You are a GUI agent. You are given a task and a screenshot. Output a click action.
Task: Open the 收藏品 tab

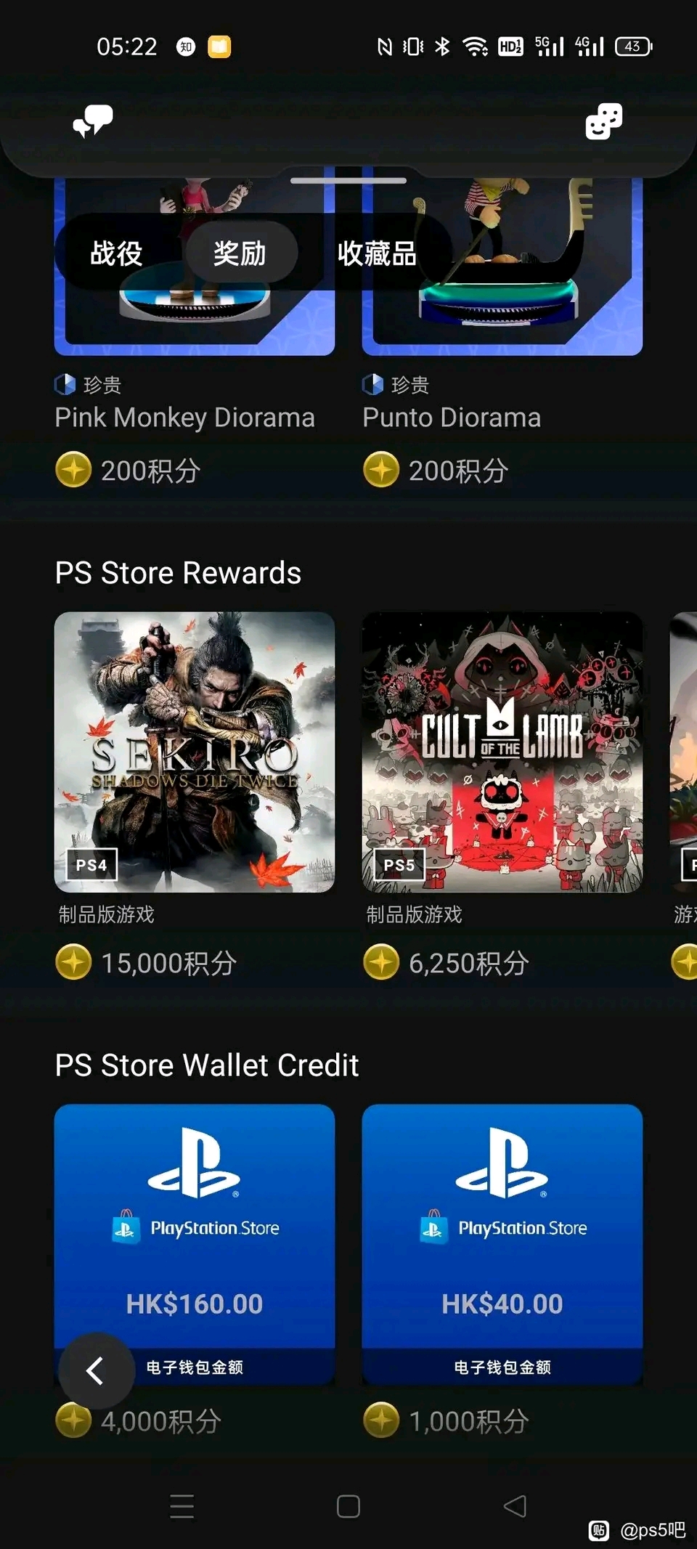click(377, 253)
